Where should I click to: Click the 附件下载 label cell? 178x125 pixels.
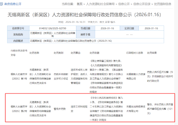click(85, 35)
